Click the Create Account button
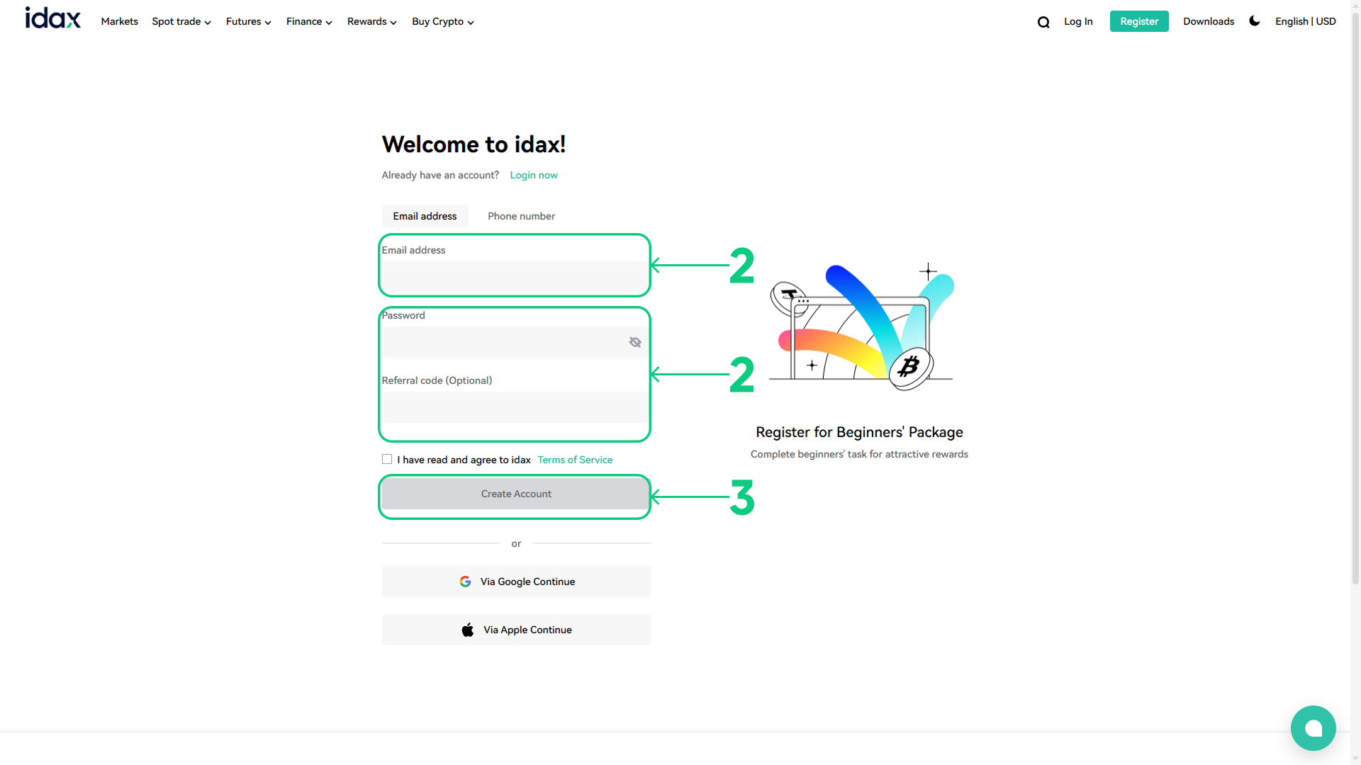Screen dimensions: 1361x765 (x=516, y=494)
